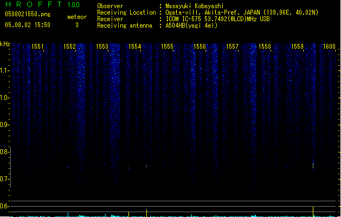Click the meteor count label
The width and height of the screenshot is (341, 217).
pyautogui.click(x=77, y=17)
